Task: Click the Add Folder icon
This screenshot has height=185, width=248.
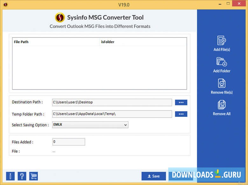Action: (222, 62)
